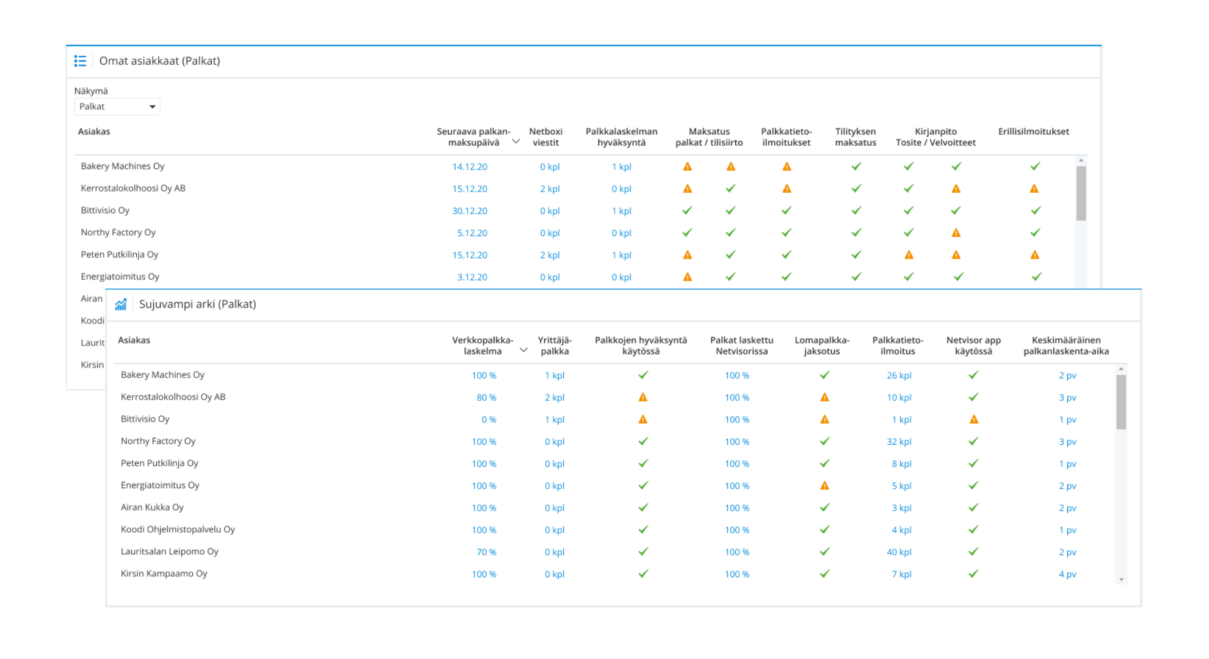Click Verkkopalkkalaskelma 0 % for Bittivisio Oy
The image size is (1209, 659).
pos(488,420)
